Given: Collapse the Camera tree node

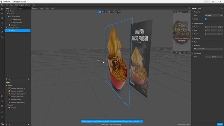Looking at the screenshot, I should point(7,14).
